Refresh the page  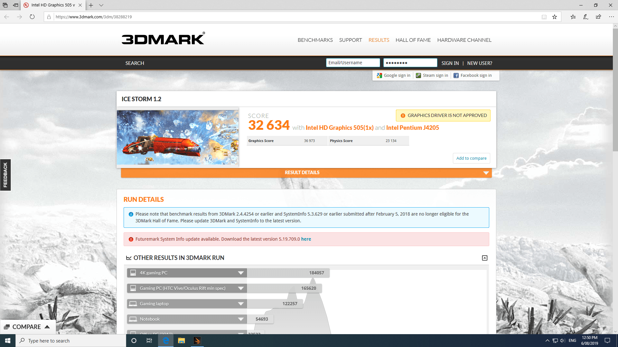coord(32,17)
